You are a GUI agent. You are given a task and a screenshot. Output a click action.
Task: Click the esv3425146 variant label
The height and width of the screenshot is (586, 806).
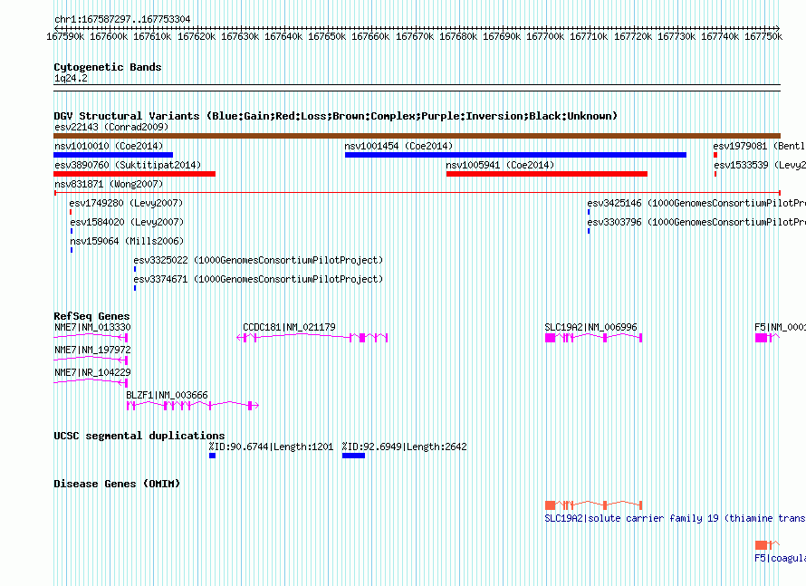pyautogui.click(x=696, y=203)
